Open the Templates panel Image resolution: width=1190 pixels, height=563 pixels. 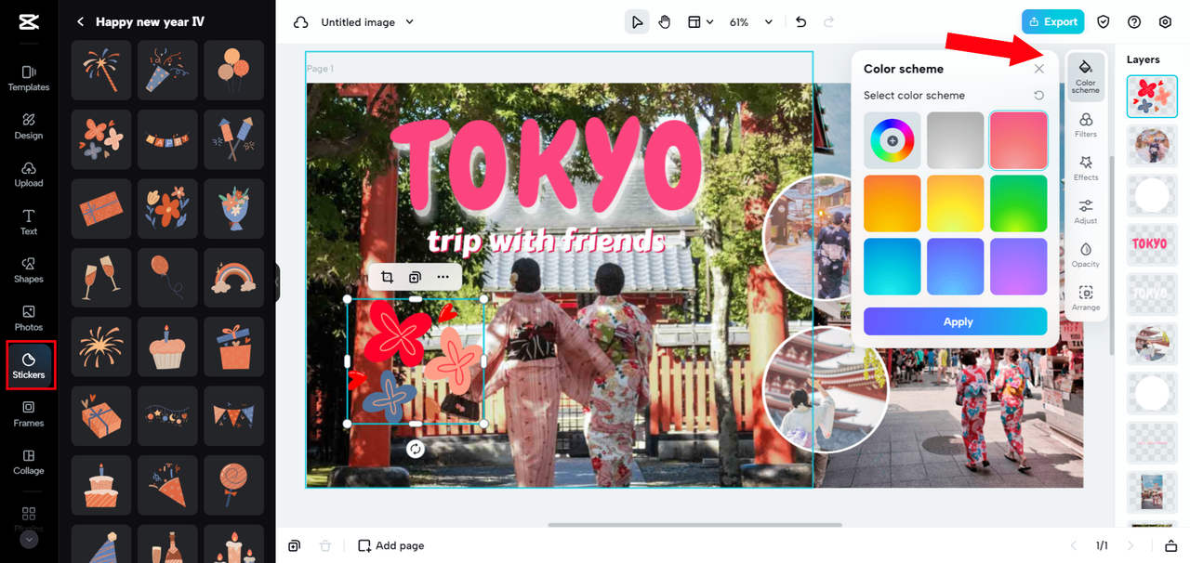[x=29, y=78]
